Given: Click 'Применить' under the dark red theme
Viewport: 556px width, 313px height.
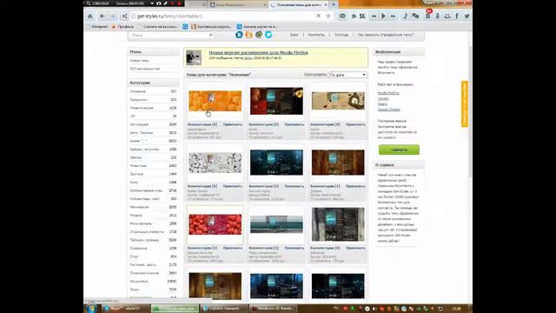Looking at the screenshot, I should [x=295, y=124].
